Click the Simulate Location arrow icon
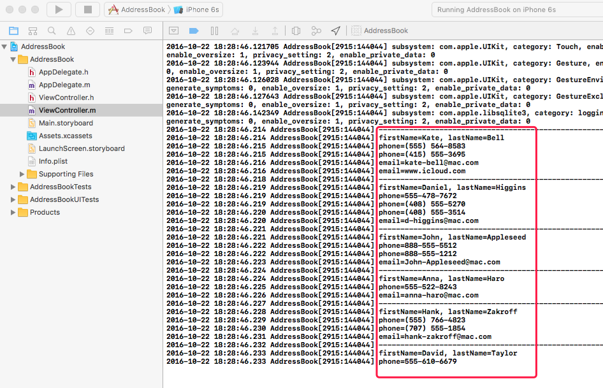Screen dimensions: 603x388 coord(335,31)
